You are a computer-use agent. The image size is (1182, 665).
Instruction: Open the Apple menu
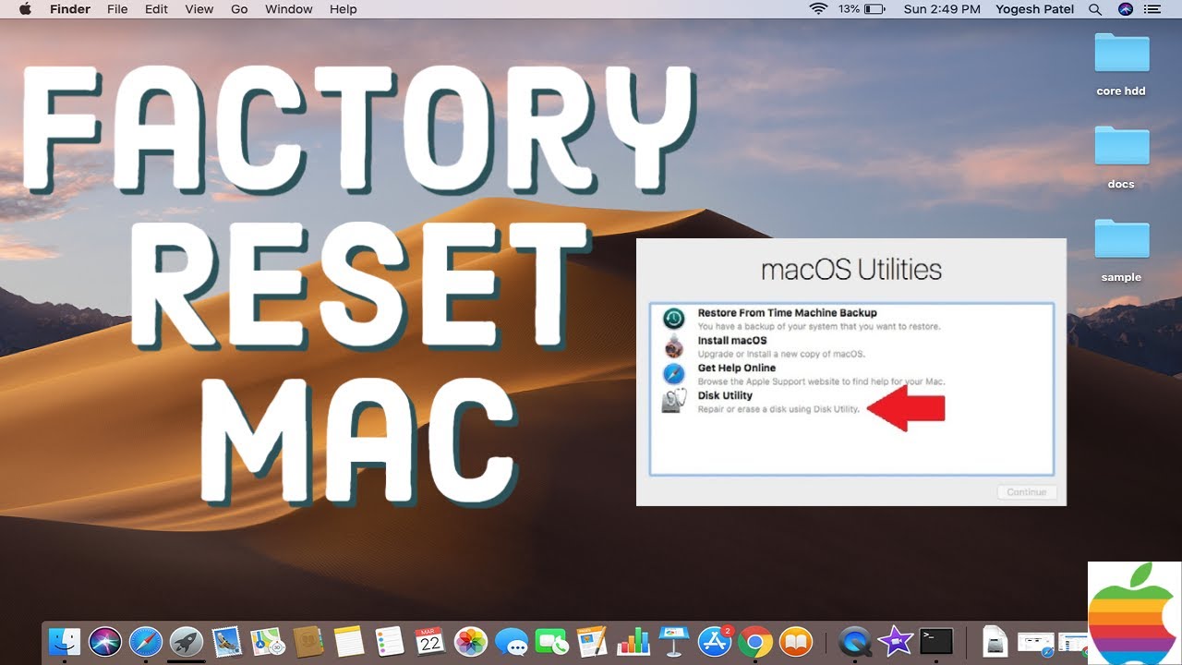(x=25, y=9)
